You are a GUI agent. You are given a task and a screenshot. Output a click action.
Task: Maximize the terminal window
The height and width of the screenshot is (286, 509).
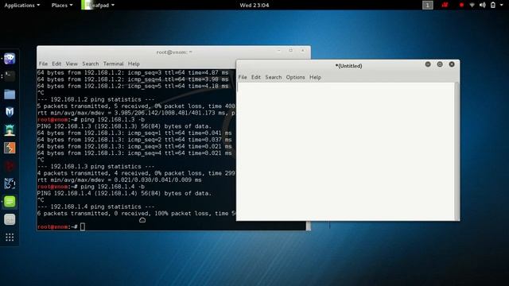291,51
